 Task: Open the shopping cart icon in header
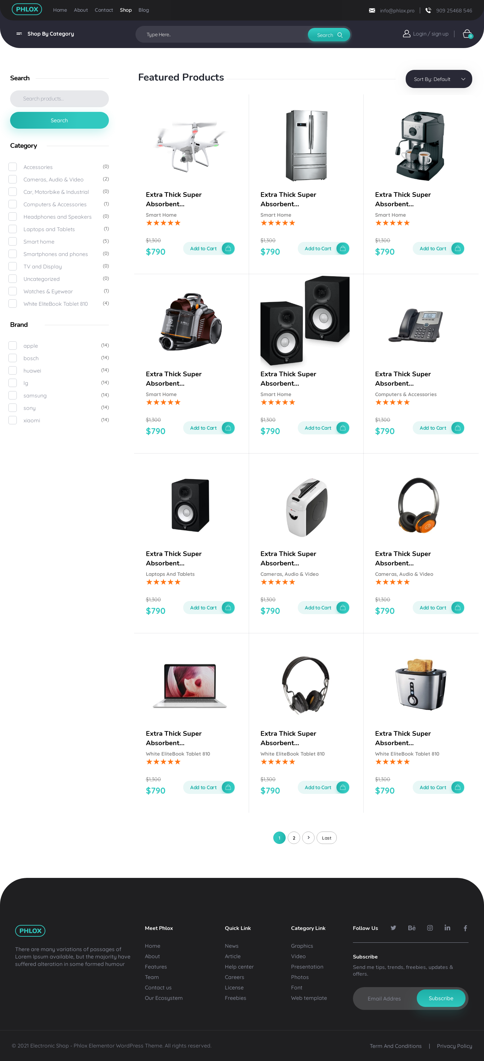(x=467, y=34)
